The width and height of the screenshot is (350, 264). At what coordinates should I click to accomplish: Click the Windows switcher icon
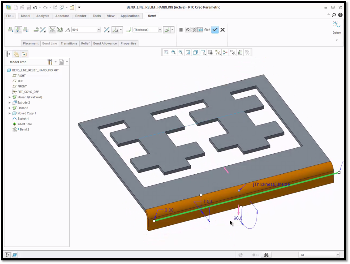click(62, 7)
